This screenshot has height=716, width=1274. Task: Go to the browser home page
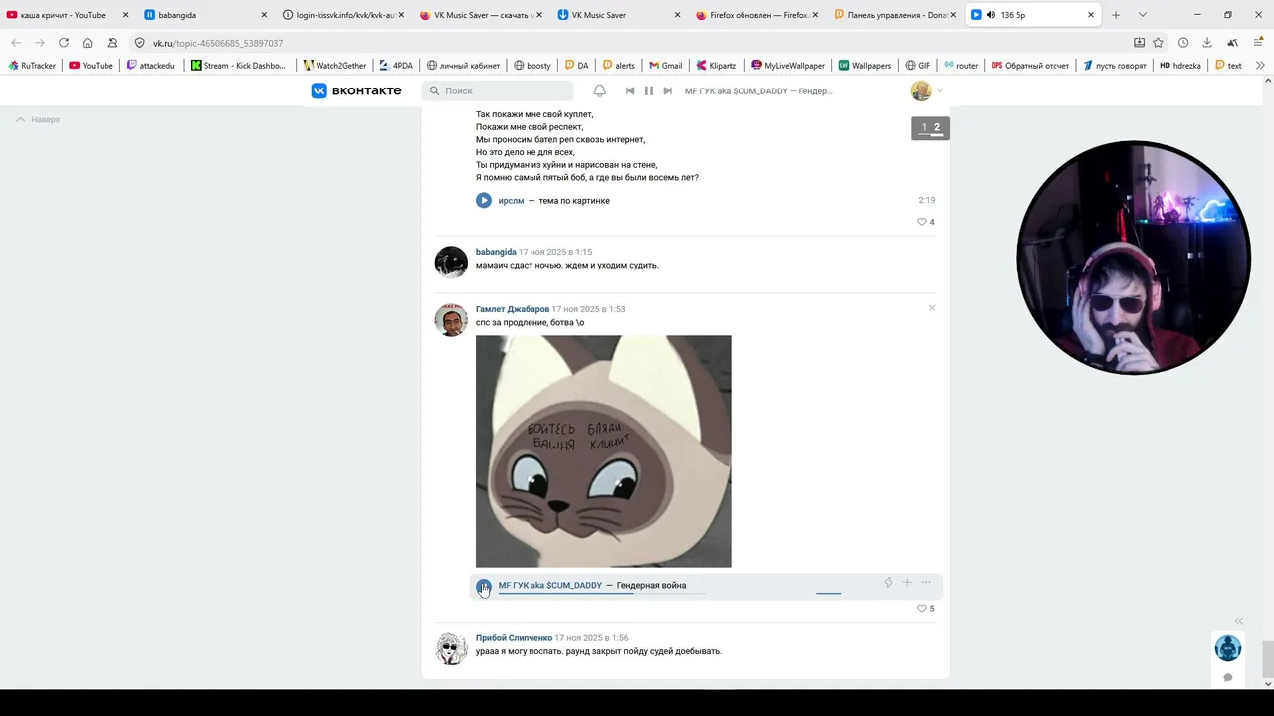pos(88,43)
